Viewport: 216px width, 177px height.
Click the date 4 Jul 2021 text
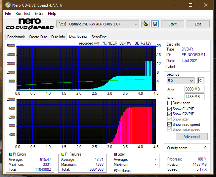tap(190, 61)
